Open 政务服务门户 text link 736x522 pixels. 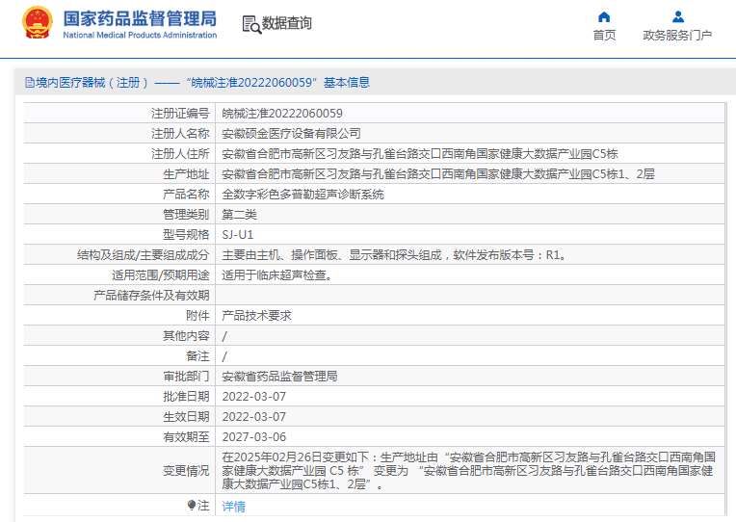click(677, 36)
